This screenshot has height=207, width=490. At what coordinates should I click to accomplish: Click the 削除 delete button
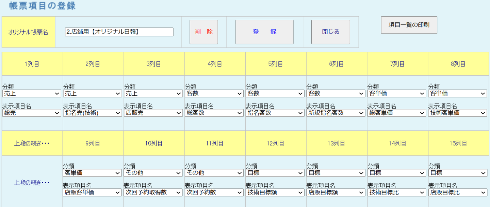coord(203,32)
